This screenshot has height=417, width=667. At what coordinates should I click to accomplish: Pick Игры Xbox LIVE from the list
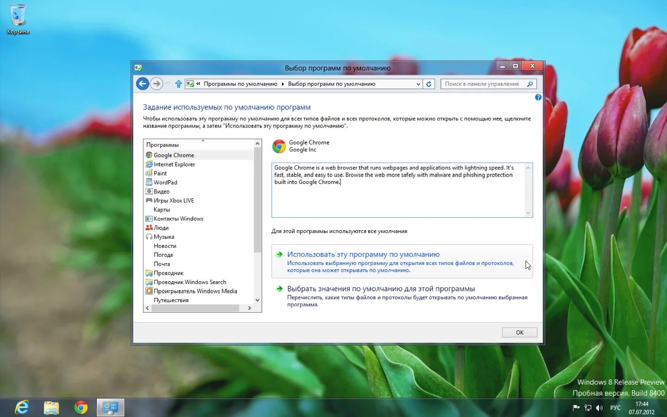point(174,200)
